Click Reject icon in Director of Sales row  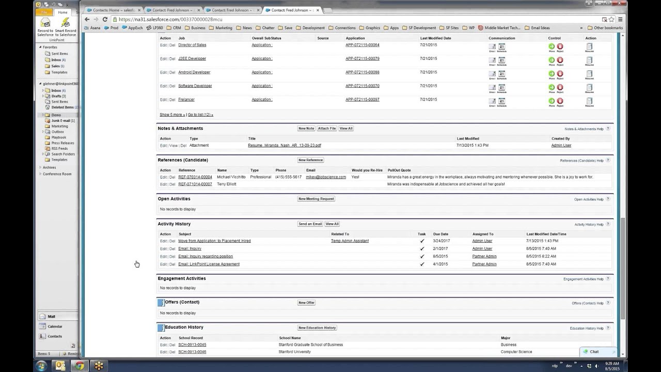click(560, 47)
